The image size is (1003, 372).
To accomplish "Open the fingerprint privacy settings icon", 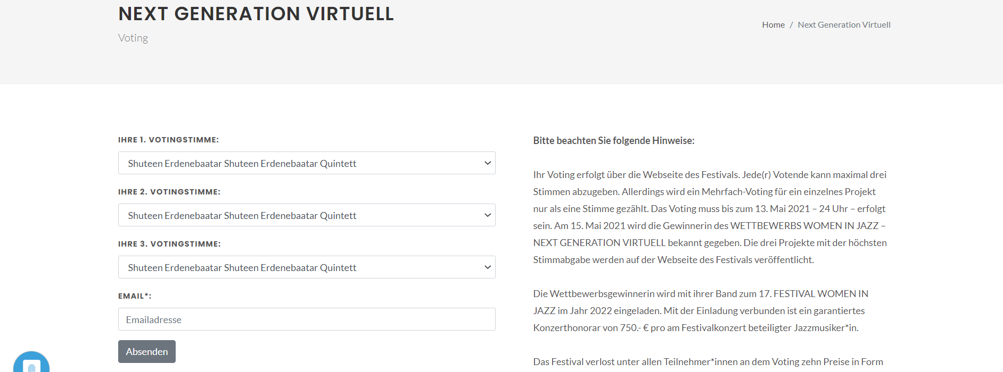I will [31, 366].
